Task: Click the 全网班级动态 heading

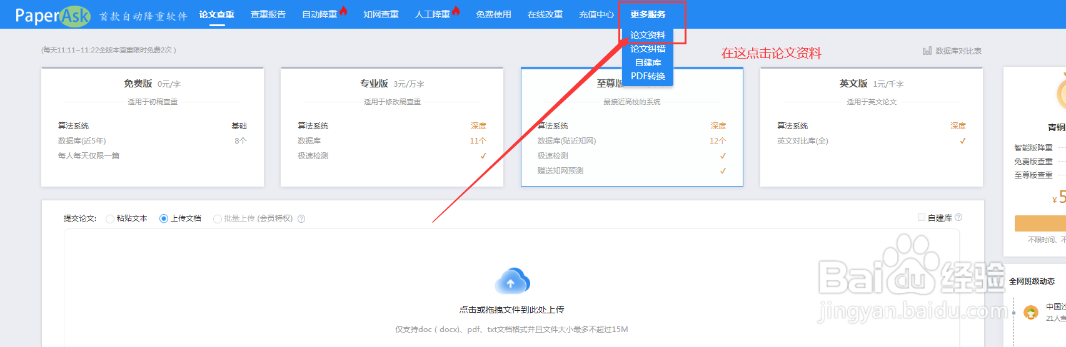Action: 1032,281
